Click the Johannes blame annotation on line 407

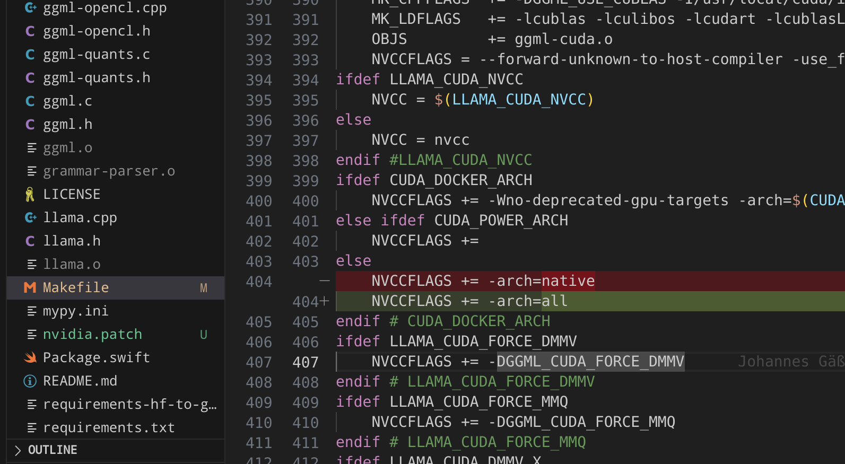791,362
